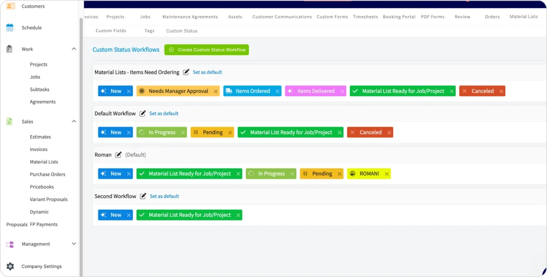Viewport: 547px width, 277px height.
Task: Remove New status from Second Workflow
Action: coord(129,215)
